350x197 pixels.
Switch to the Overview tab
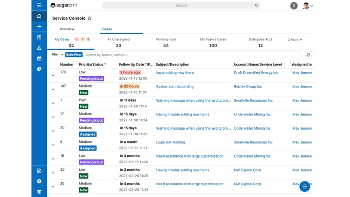67,29
